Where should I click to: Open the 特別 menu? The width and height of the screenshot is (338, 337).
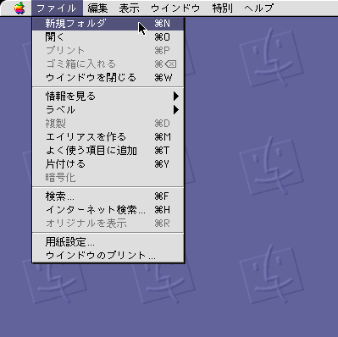[223, 8]
